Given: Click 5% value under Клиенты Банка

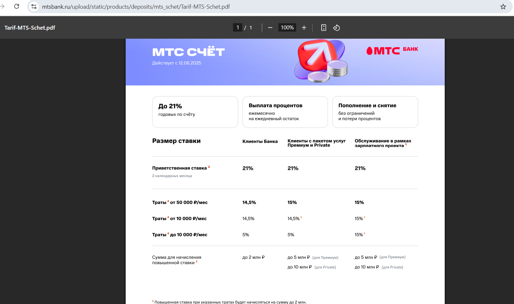Looking at the screenshot, I should [246, 235].
